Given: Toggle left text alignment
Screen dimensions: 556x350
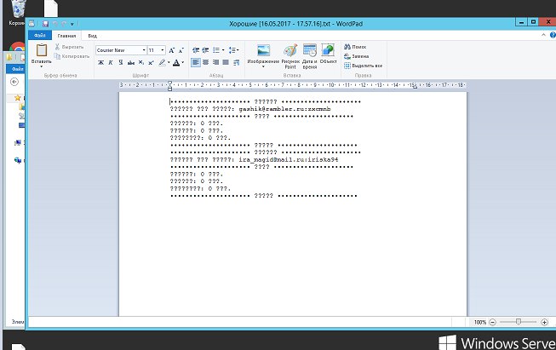Looking at the screenshot, I should click(x=195, y=62).
